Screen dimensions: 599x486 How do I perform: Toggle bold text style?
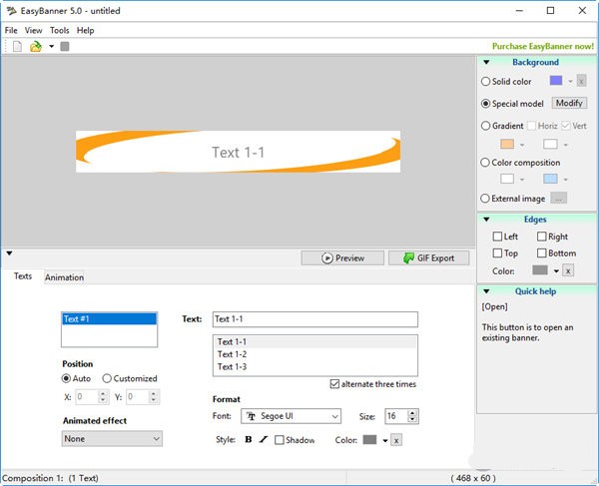(x=249, y=440)
